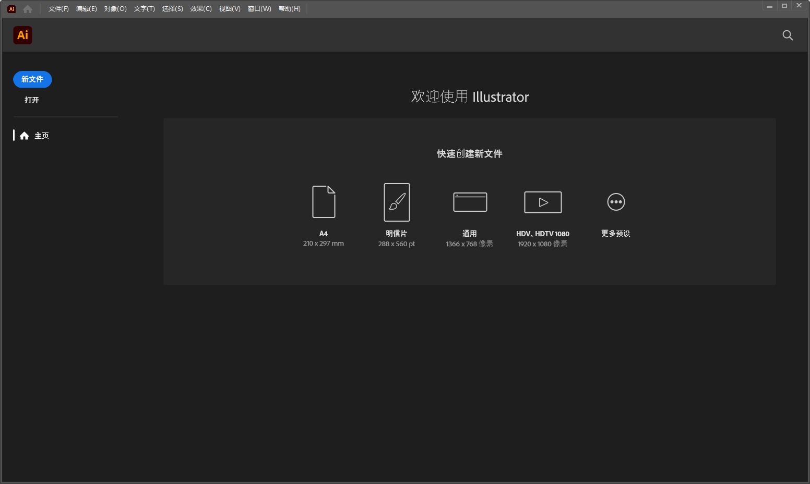This screenshot has height=484, width=810.
Task: Select 主页 in the left sidebar
Action: point(42,136)
